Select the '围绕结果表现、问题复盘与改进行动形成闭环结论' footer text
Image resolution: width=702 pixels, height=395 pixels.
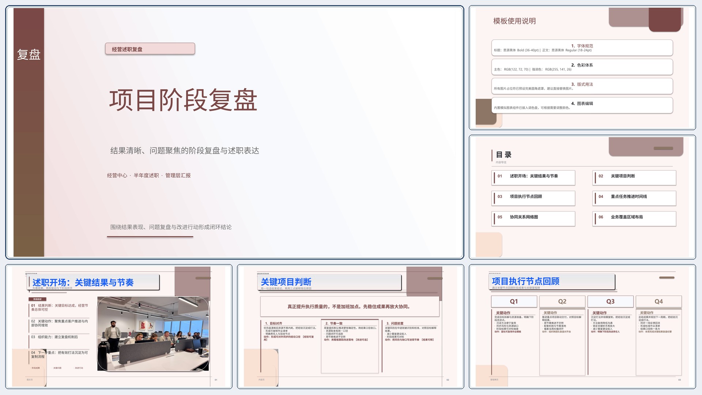[171, 227]
